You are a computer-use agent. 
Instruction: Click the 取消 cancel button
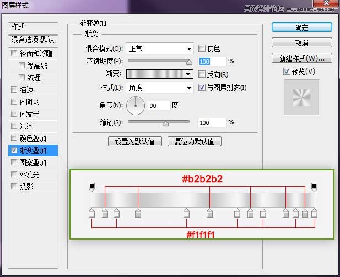(301, 43)
